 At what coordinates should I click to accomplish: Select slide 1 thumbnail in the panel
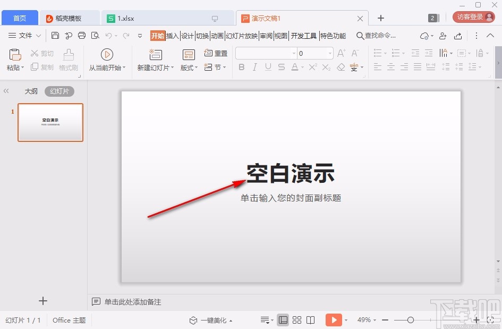pos(50,122)
